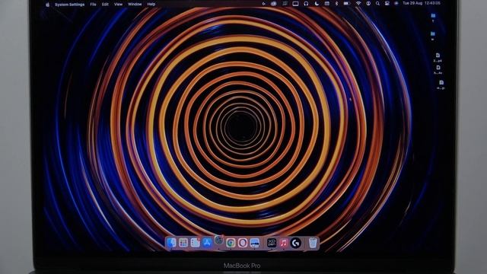Viewport: 487px width, 274px height.
Task: Open the Bluetooth menu bar icon
Action: [x=336, y=4]
